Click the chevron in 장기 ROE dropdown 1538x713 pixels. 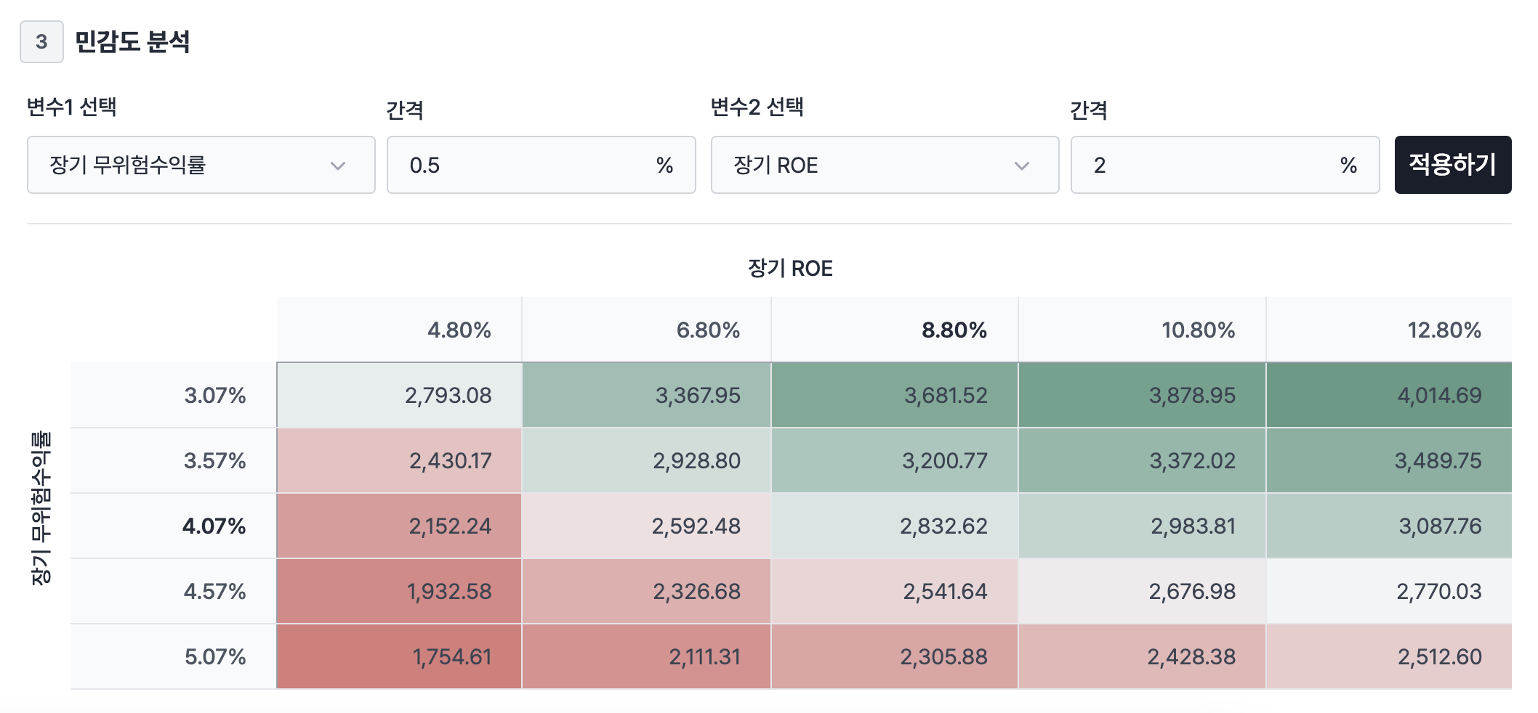(x=1021, y=166)
